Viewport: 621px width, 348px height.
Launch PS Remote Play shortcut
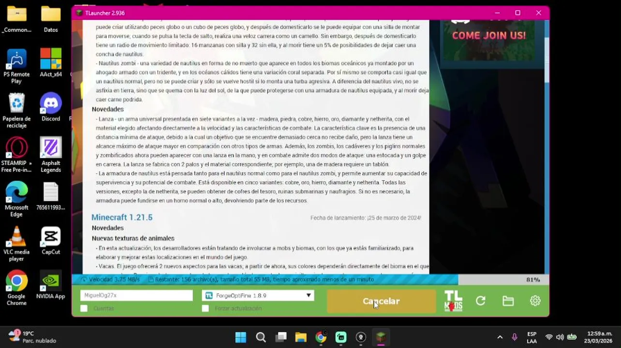tap(16, 66)
